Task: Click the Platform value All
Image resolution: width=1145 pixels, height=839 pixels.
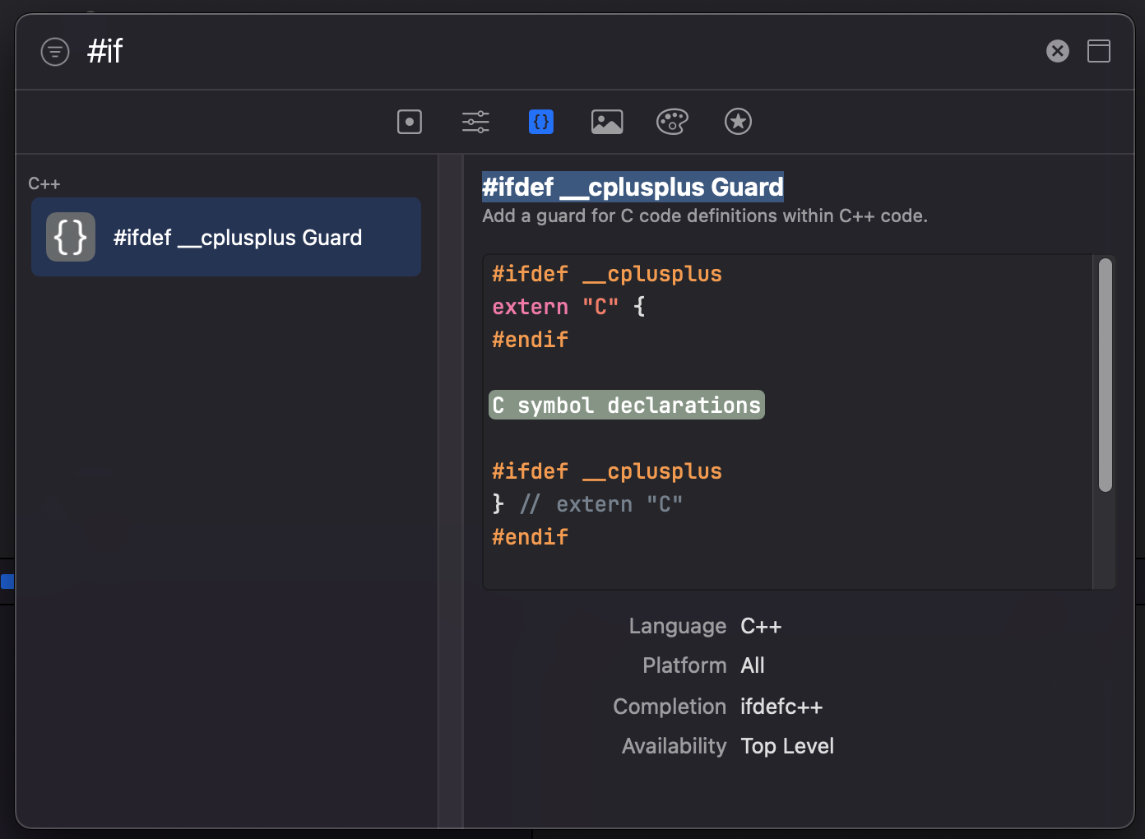Action: point(753,665)
